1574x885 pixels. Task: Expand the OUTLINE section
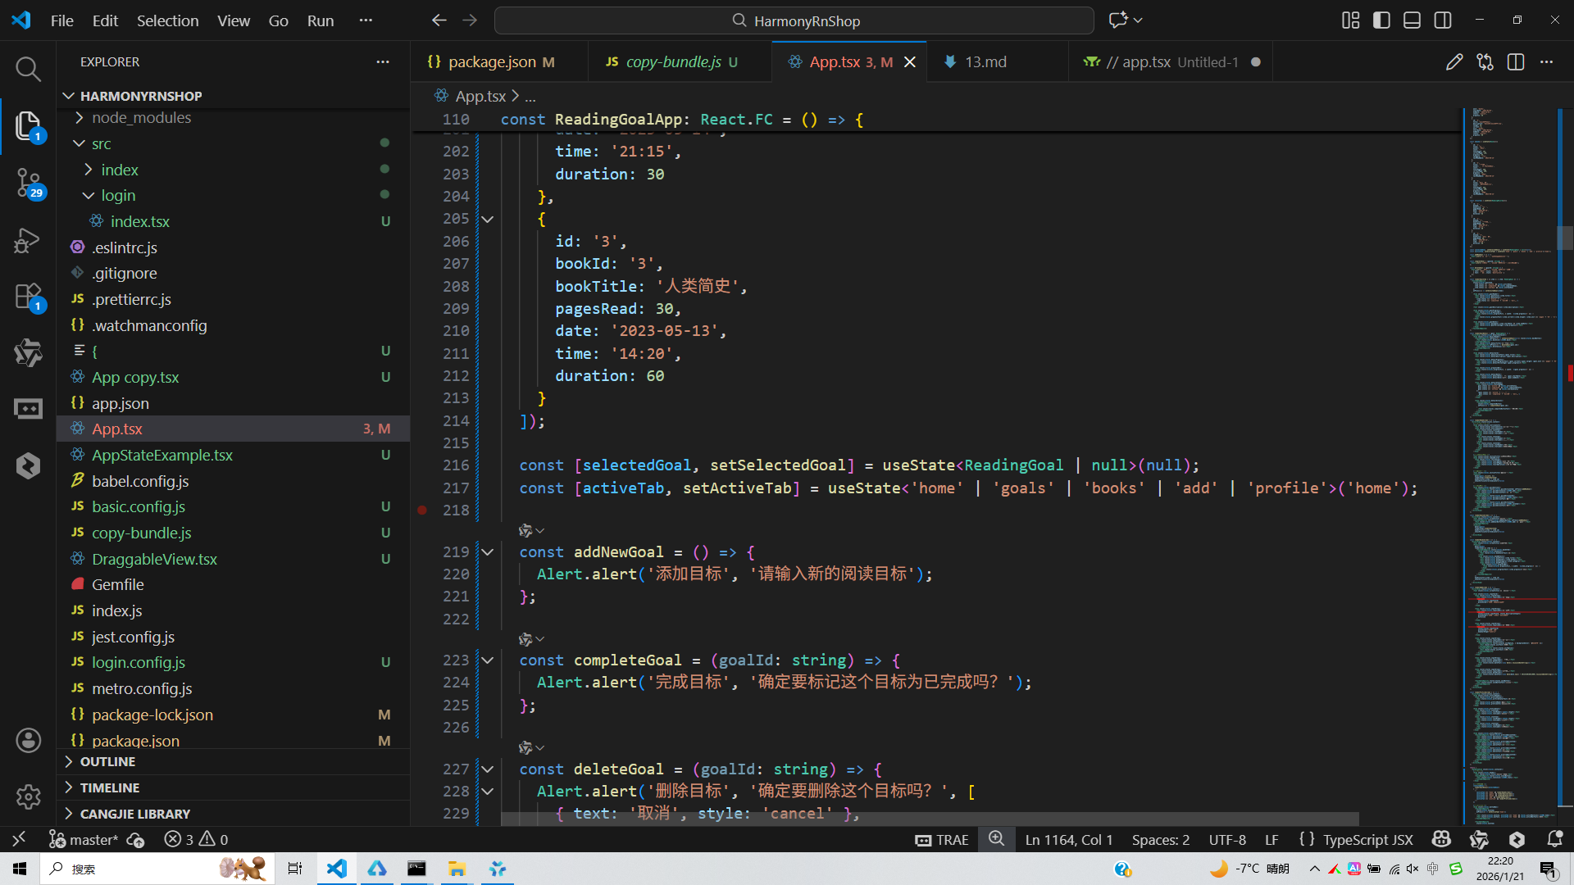[x=107, y=761]
